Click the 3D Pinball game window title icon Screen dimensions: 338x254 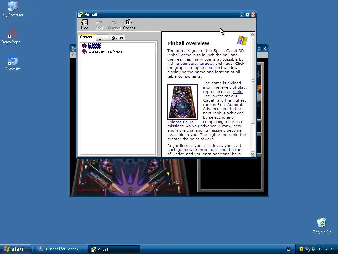click(73, 48)
